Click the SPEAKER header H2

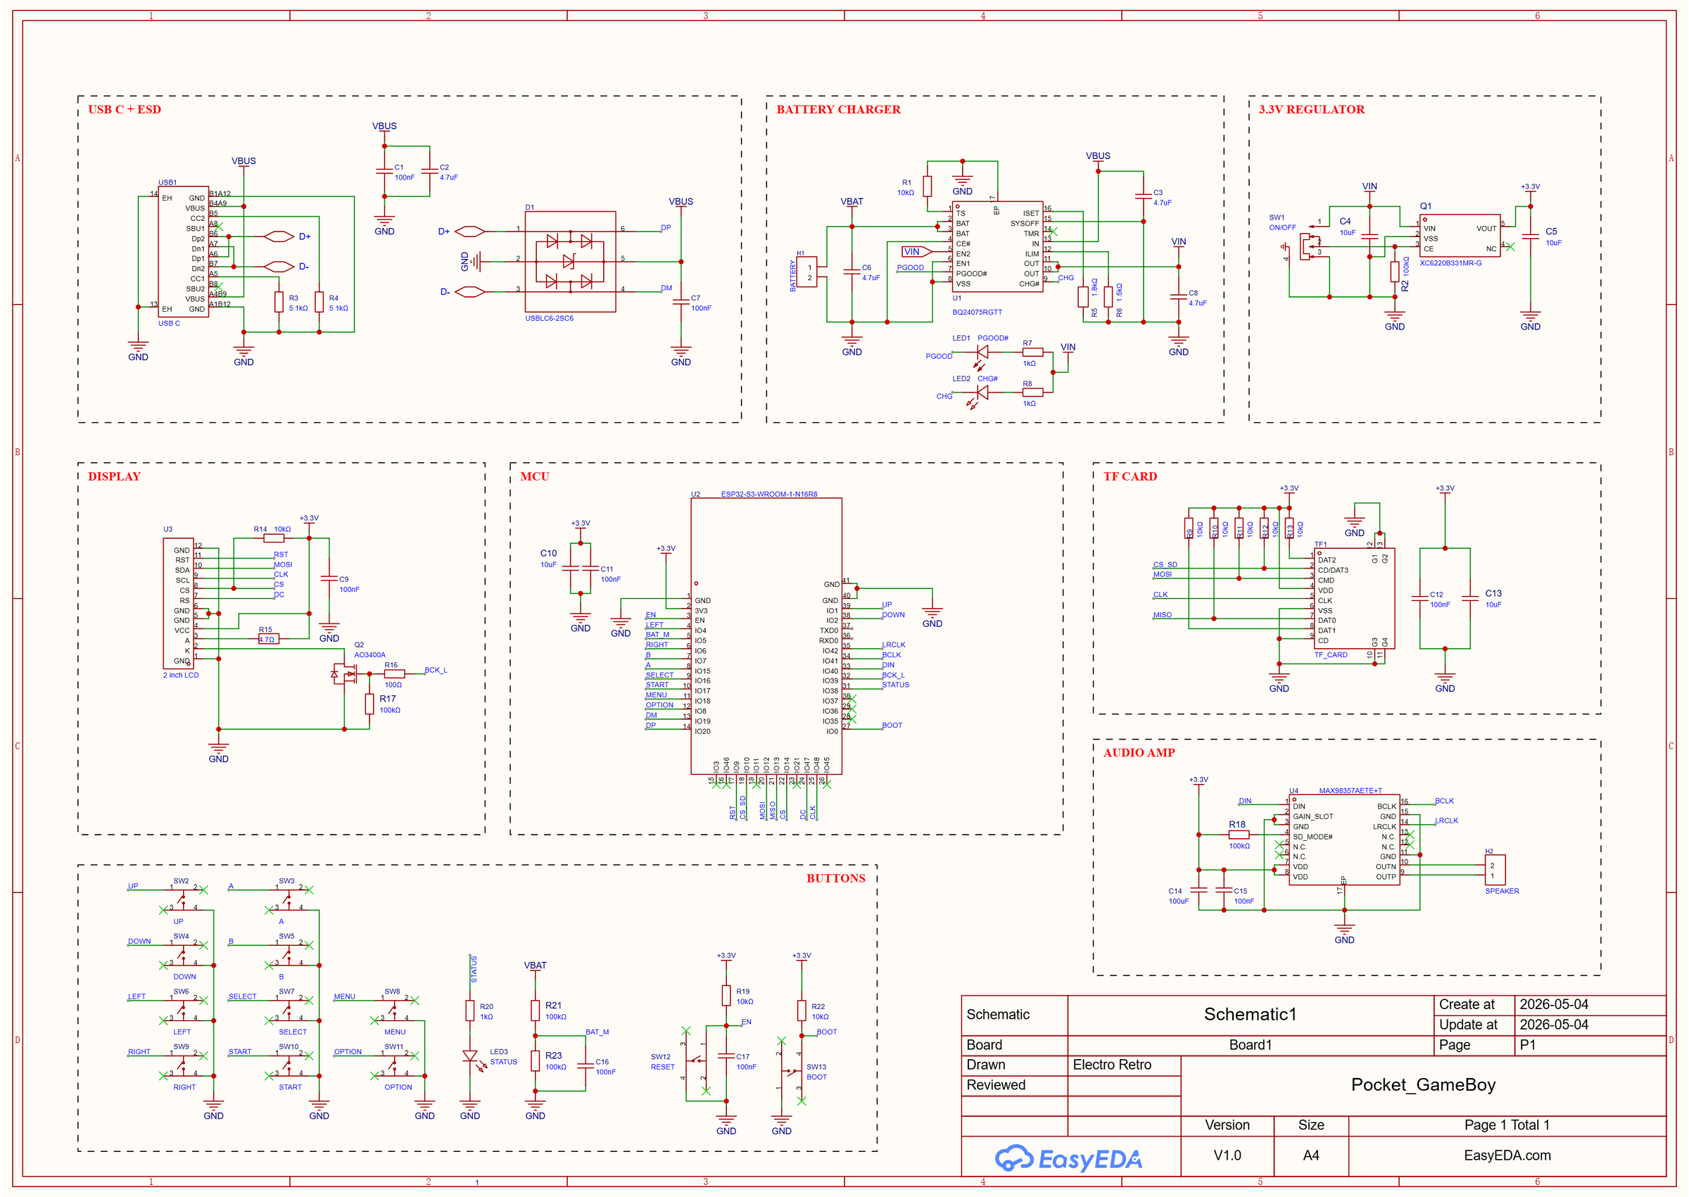point(1495,870)
